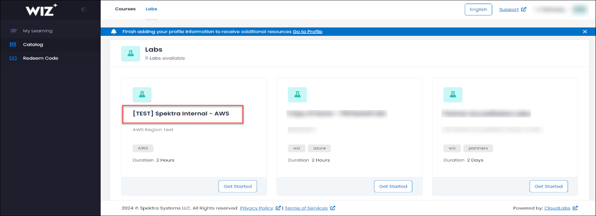Click the CloudLabs external link icon
The width and height of the screenshot is (596, 216).
pos(575,208)
